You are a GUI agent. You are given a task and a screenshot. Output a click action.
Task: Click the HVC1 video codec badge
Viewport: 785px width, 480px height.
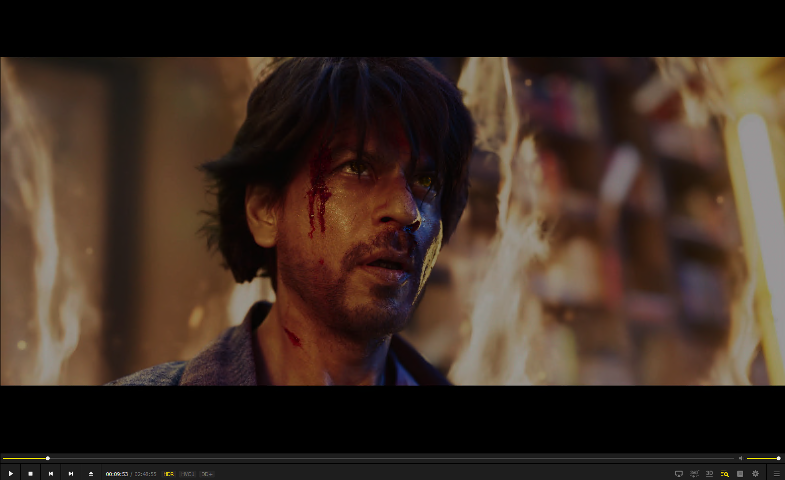tap(188, 474)
